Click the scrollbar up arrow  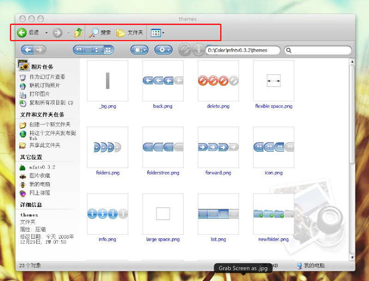click(352, 62)
